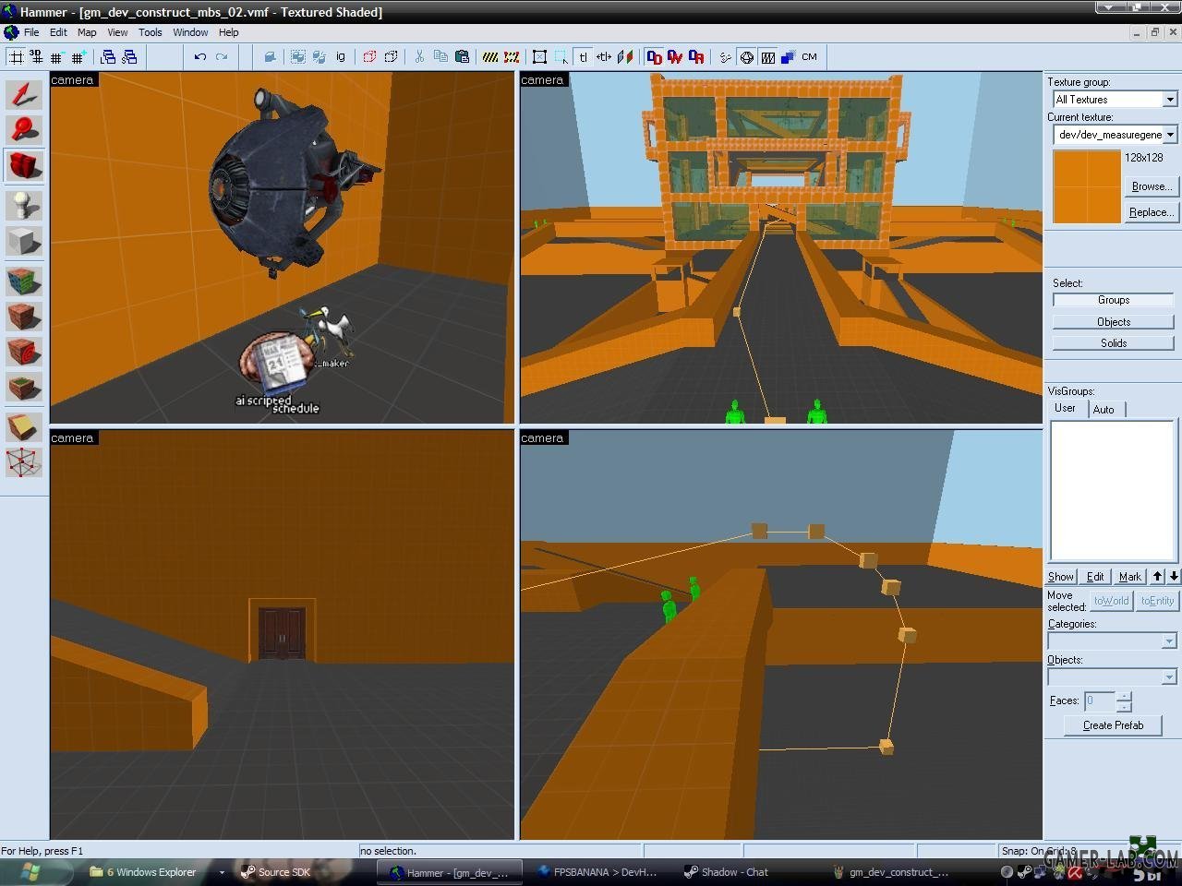Activate the Magnify tool

pos(24,130)
